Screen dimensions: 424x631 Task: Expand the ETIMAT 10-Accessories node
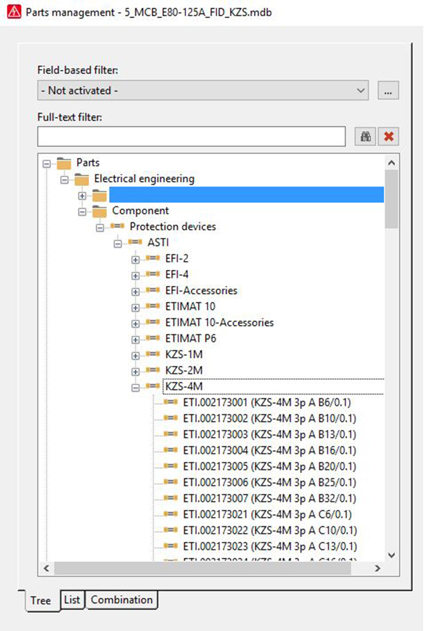click(135, 324)
